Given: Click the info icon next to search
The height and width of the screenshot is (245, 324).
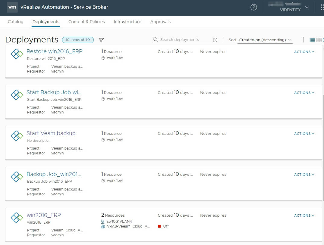Looking at the screenshot, I should (215, 39).
